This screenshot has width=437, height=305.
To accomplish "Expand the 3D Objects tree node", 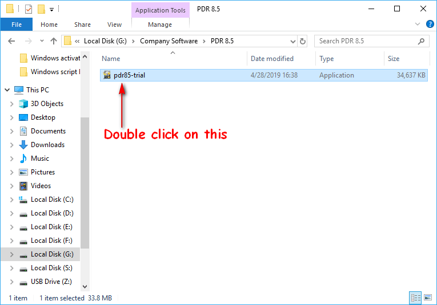I will click(11, 104).
